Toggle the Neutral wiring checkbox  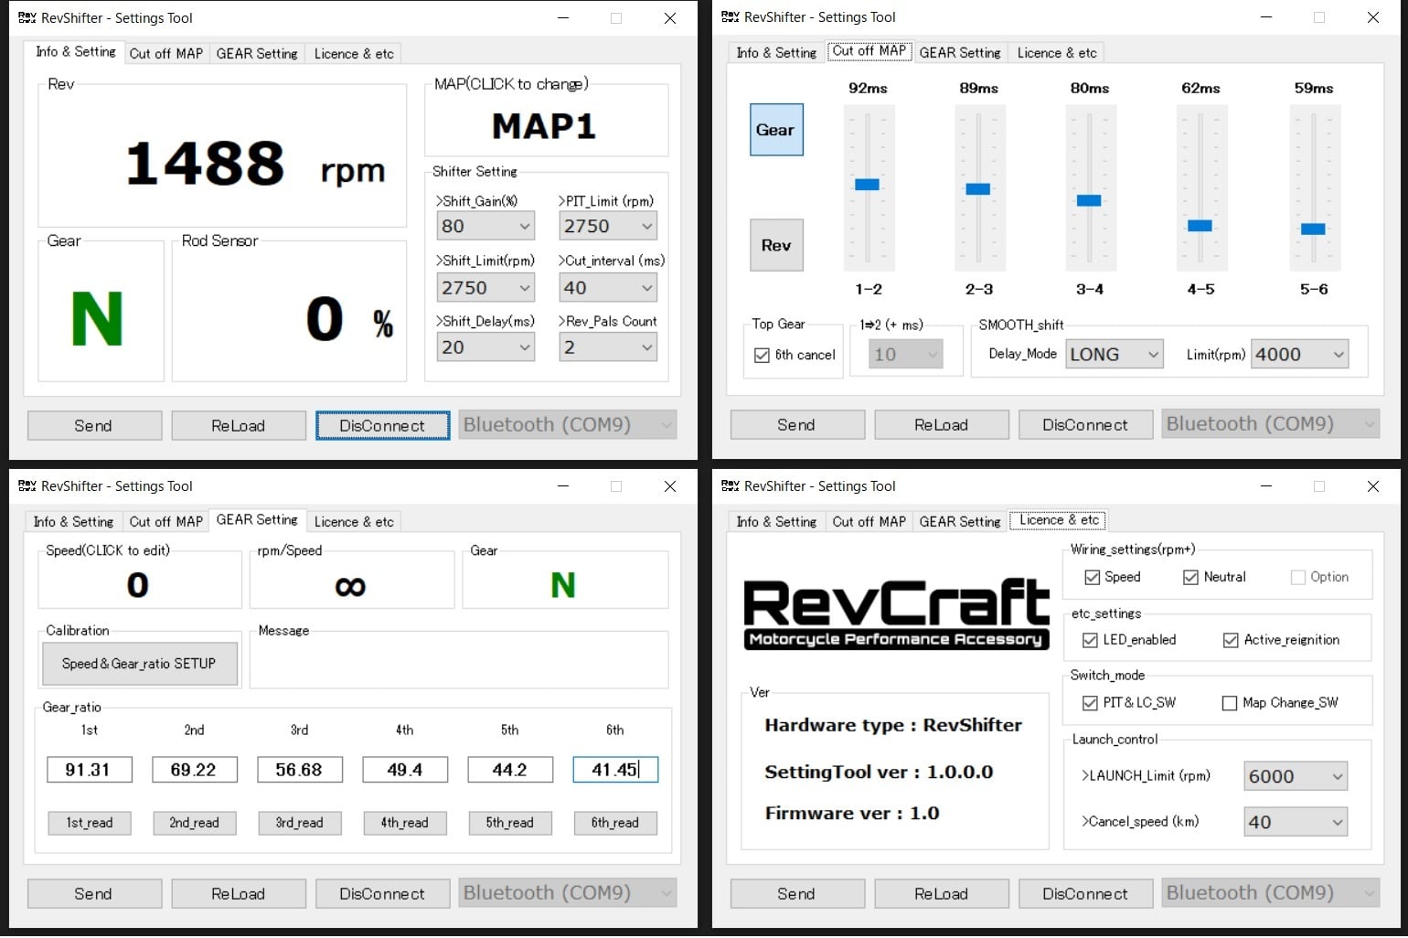1190,577
